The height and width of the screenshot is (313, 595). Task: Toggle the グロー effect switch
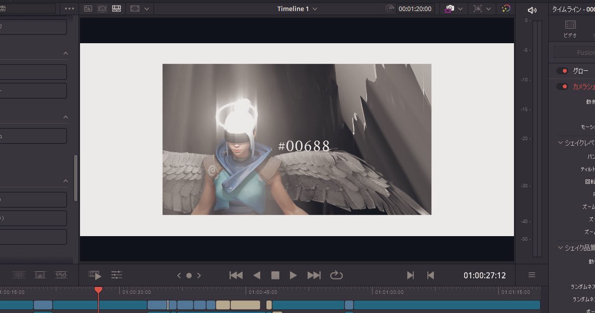[x=562, y=71]
